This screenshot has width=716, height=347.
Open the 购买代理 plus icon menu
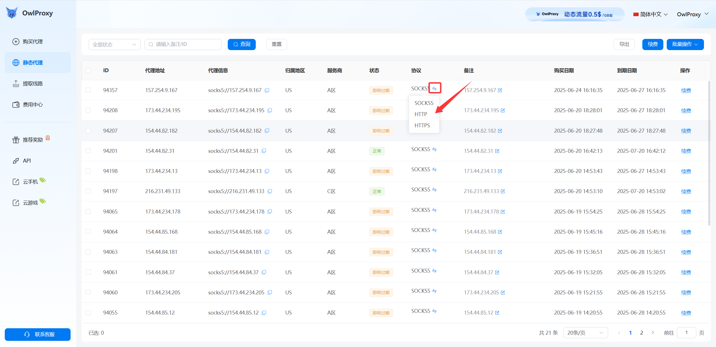pyautogui.click(x=16, y=42)
